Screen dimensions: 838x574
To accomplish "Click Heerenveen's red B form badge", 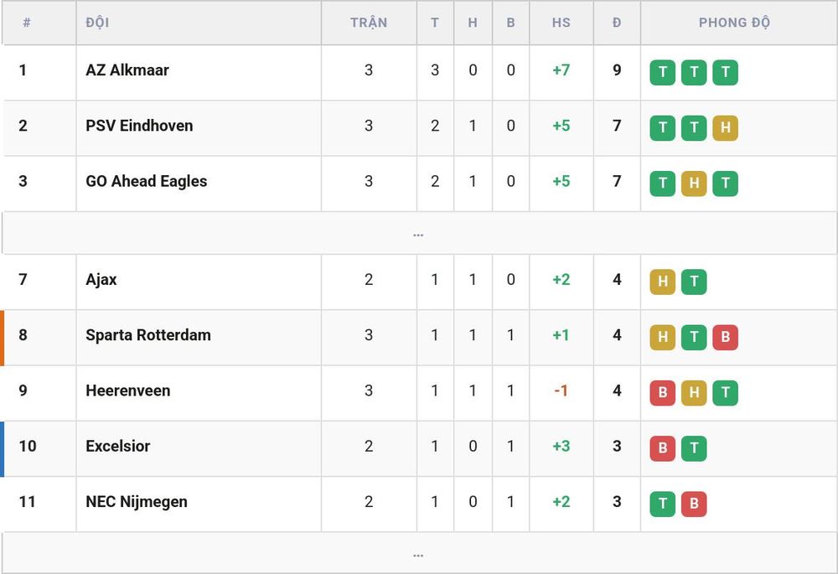I will [662, 393].
